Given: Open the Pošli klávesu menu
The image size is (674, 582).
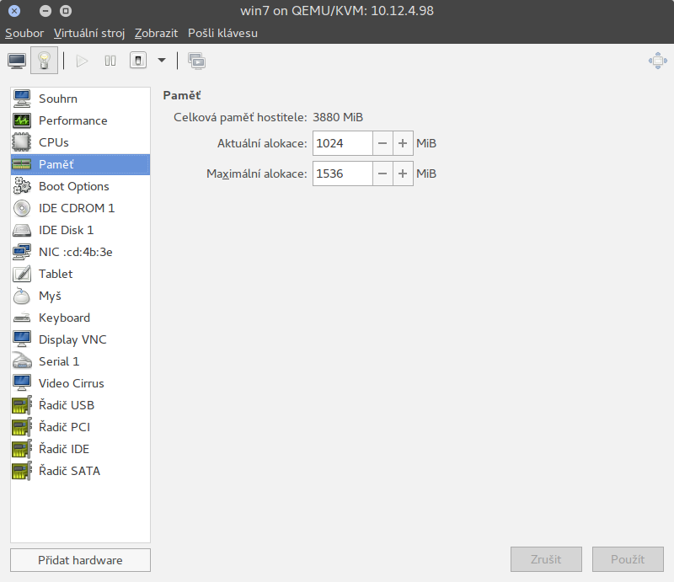Looking at the screenshot, I should click(x=222, y=33).
